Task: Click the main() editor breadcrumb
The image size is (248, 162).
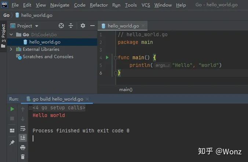Action: click(x=126, y=90)
